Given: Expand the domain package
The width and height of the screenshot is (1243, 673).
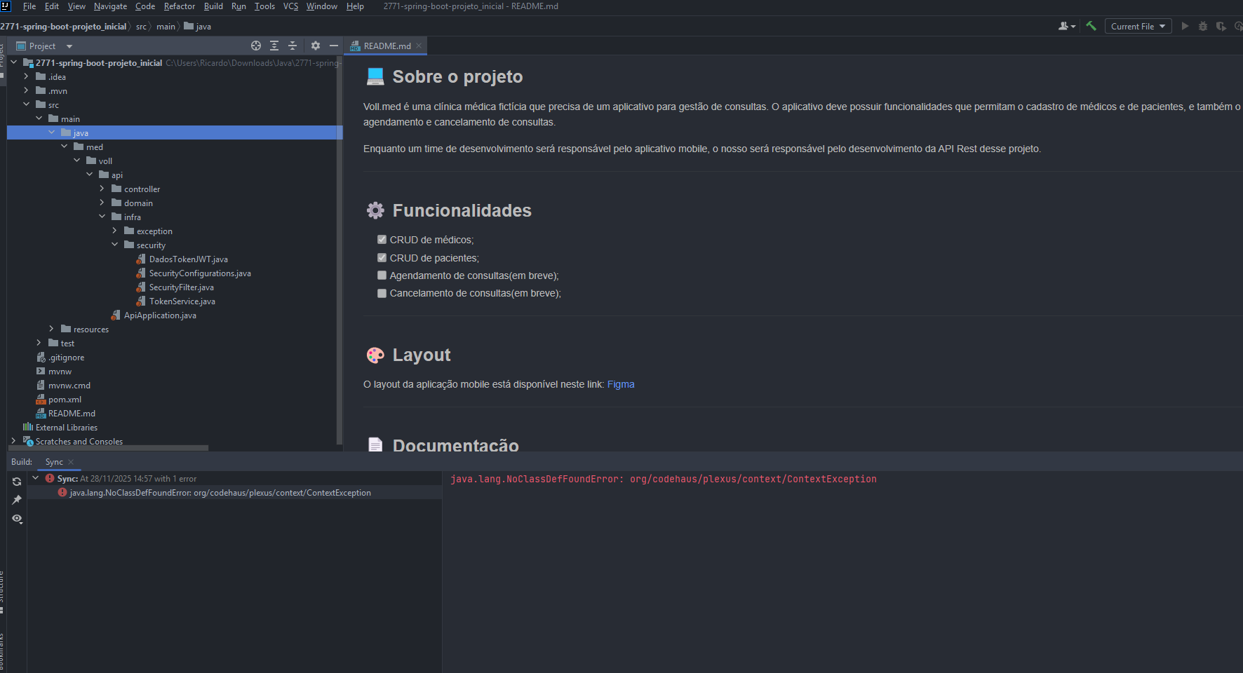Looking at the screenshot, I should tap(102, 203).
